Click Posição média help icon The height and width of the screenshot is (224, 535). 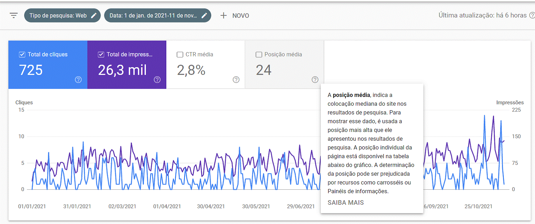tap(315, 80)
